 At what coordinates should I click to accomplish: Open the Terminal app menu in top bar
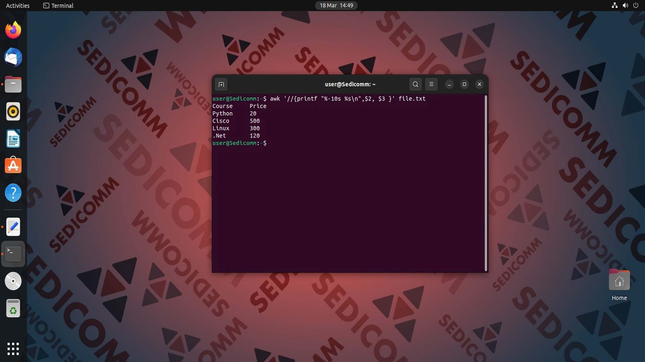[x=58, y=5]
